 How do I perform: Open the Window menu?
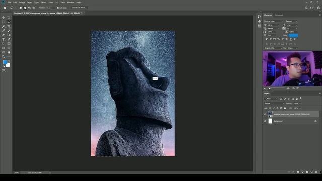(70, 2)
